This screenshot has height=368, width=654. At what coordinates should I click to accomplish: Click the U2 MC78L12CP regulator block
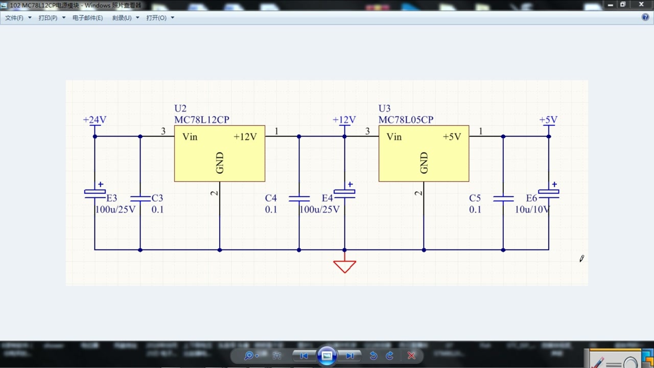coord(220,153)
